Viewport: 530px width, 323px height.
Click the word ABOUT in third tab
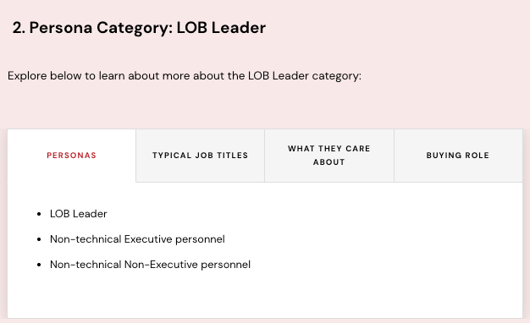tap(328, 162)
